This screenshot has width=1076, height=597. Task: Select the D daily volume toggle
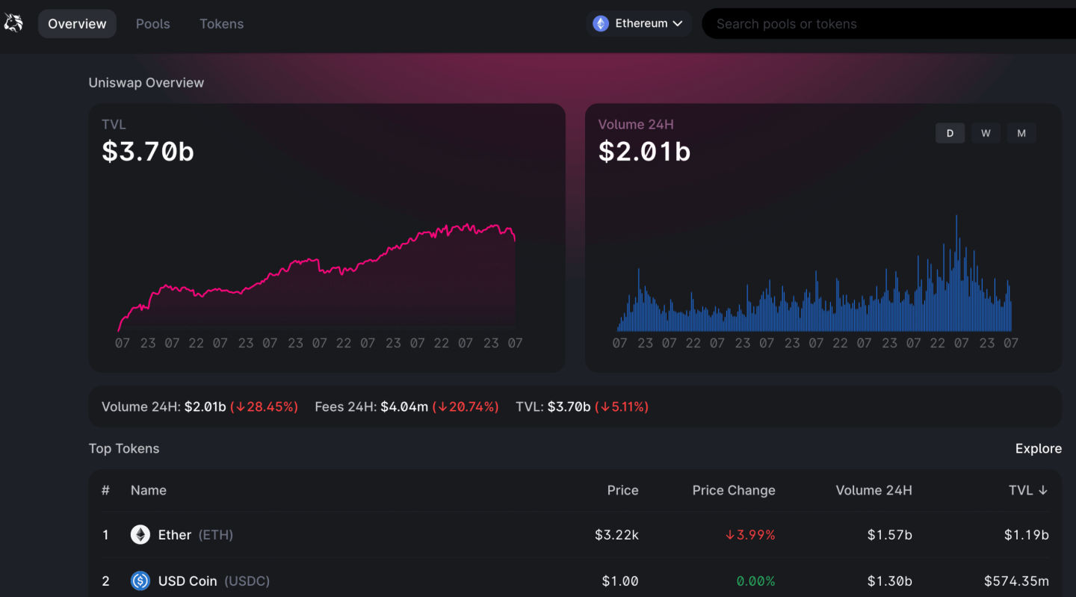click(x=950, y=133)
